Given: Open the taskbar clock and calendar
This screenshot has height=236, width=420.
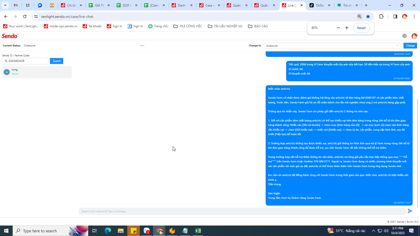Looking at the screenshot, I should 398,231.
